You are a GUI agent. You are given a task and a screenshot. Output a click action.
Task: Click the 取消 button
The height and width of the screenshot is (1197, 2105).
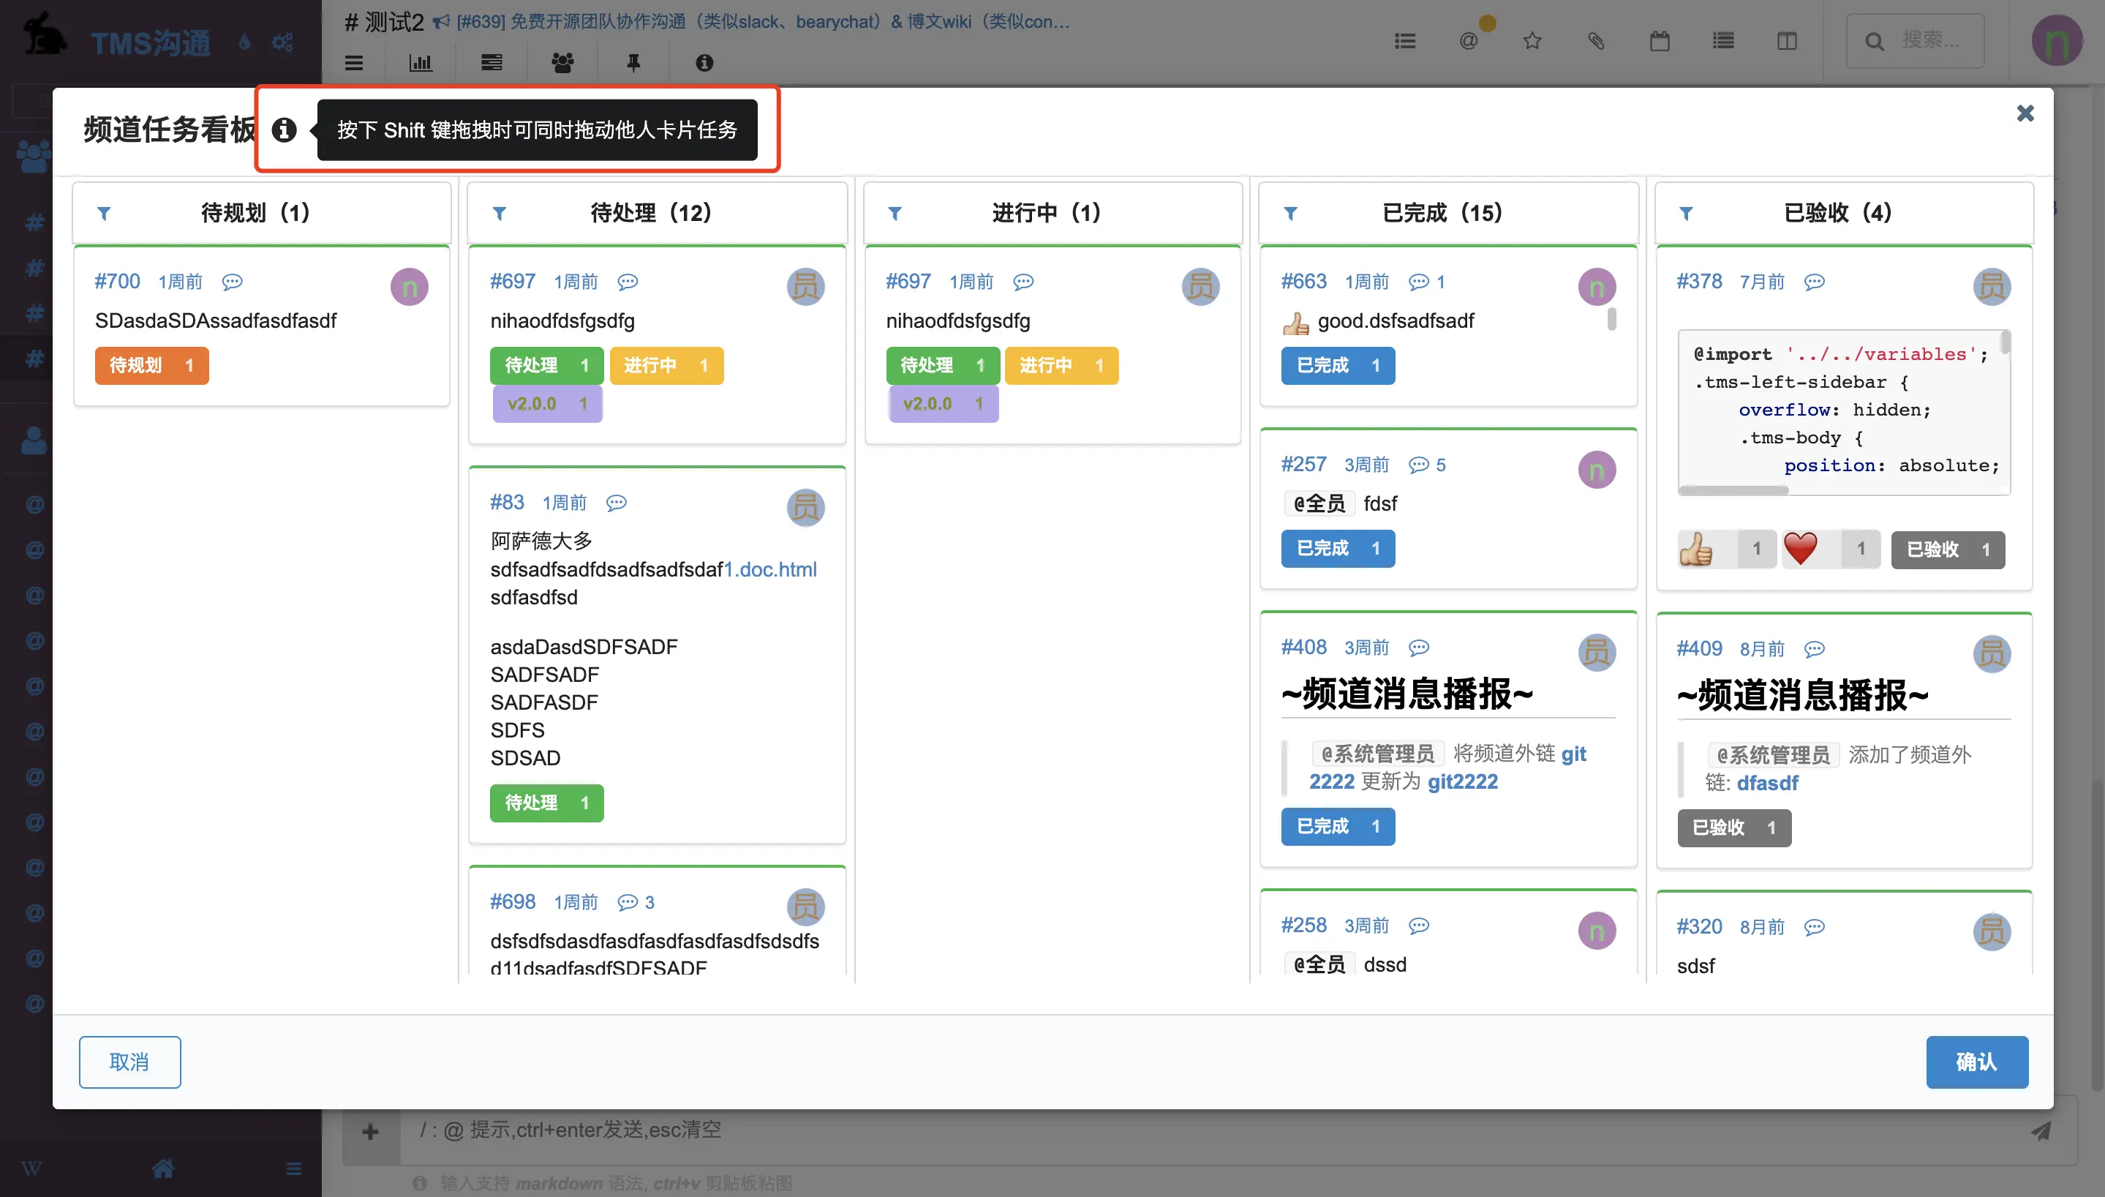[129, 1062]
